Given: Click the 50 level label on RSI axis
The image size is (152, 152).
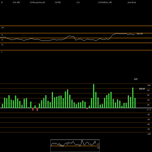Looking at the screenshot, I should point(2,40).
